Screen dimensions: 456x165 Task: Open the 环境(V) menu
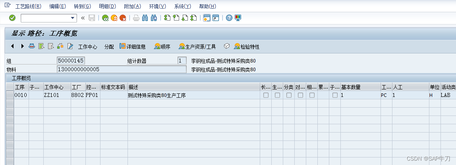tap(158, 6)
